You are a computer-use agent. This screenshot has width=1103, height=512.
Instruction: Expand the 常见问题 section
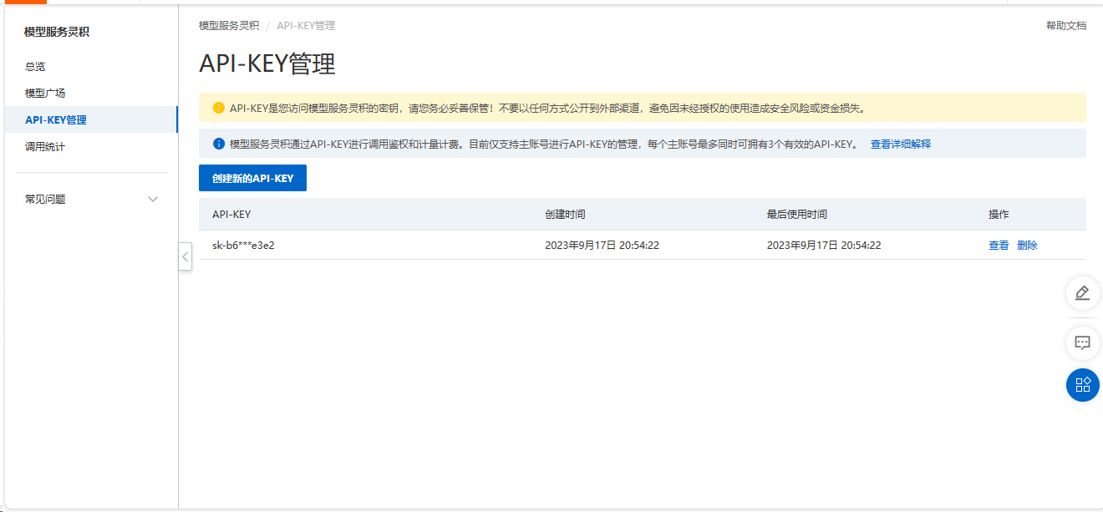coord(45,199)
